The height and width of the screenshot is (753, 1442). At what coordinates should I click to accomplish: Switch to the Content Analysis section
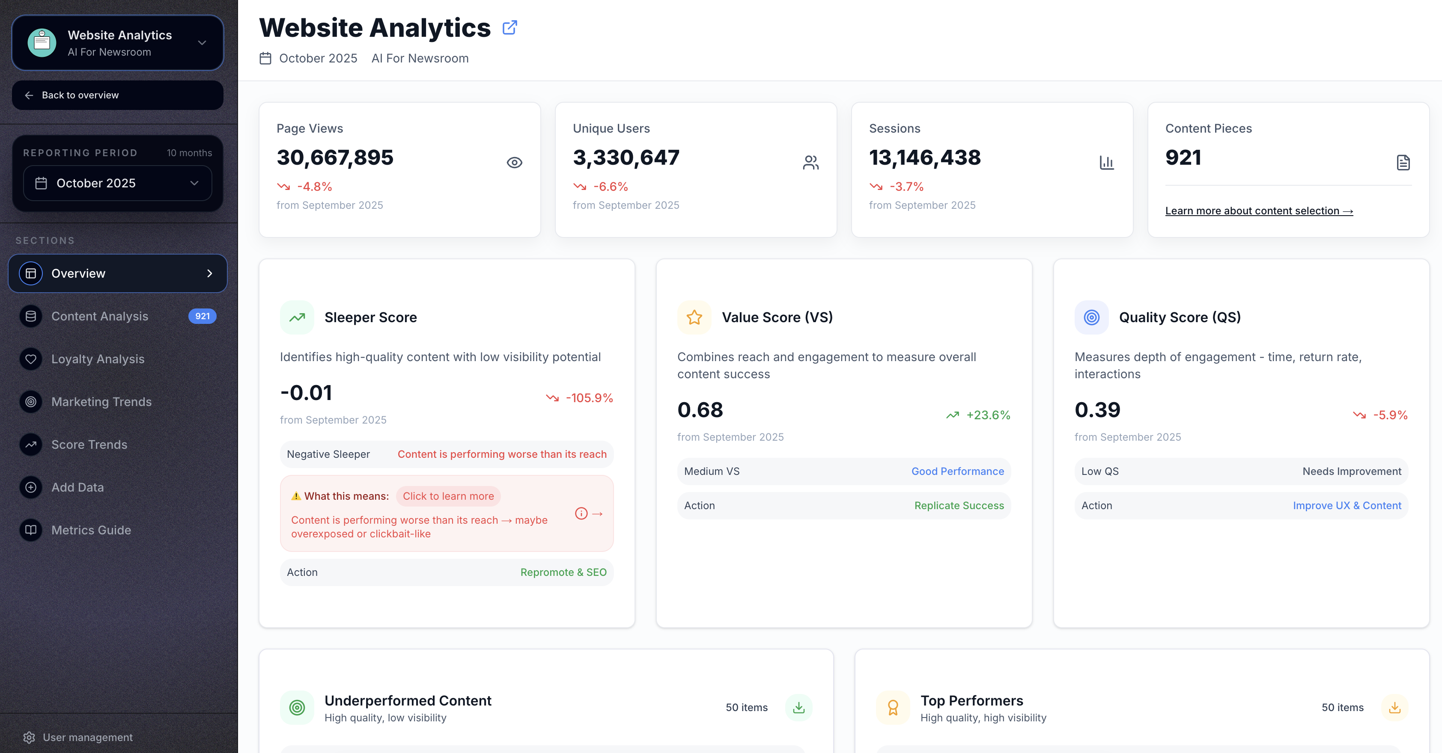coord(100,316)
